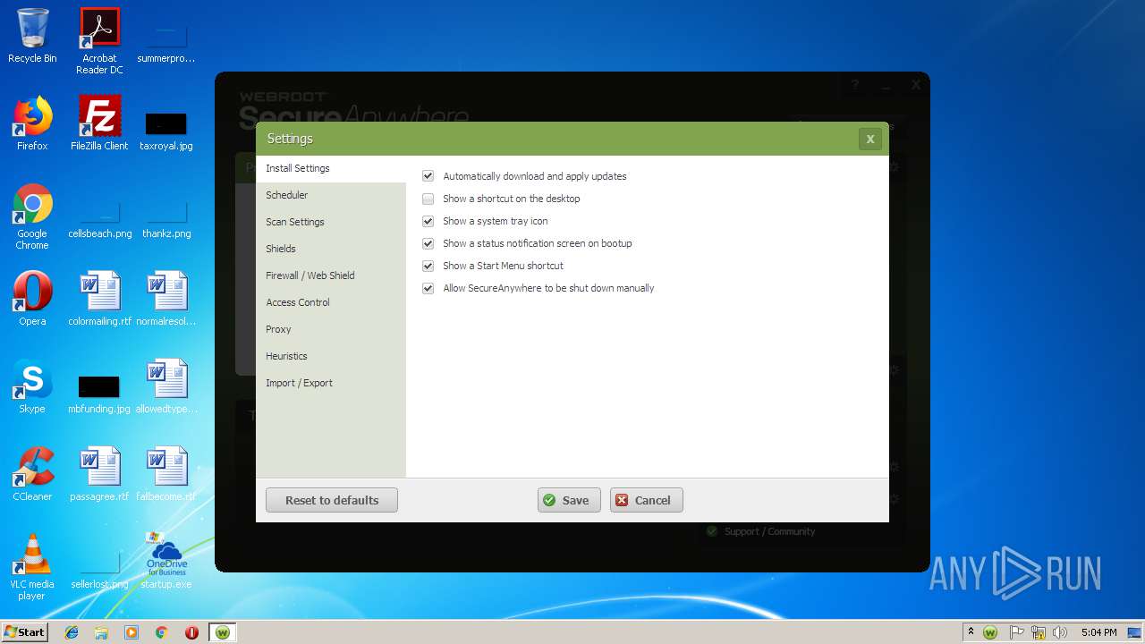Screen dimensions: 1145x644
Task: Open network icon in system tray
Action: [x=1039, y=632]
